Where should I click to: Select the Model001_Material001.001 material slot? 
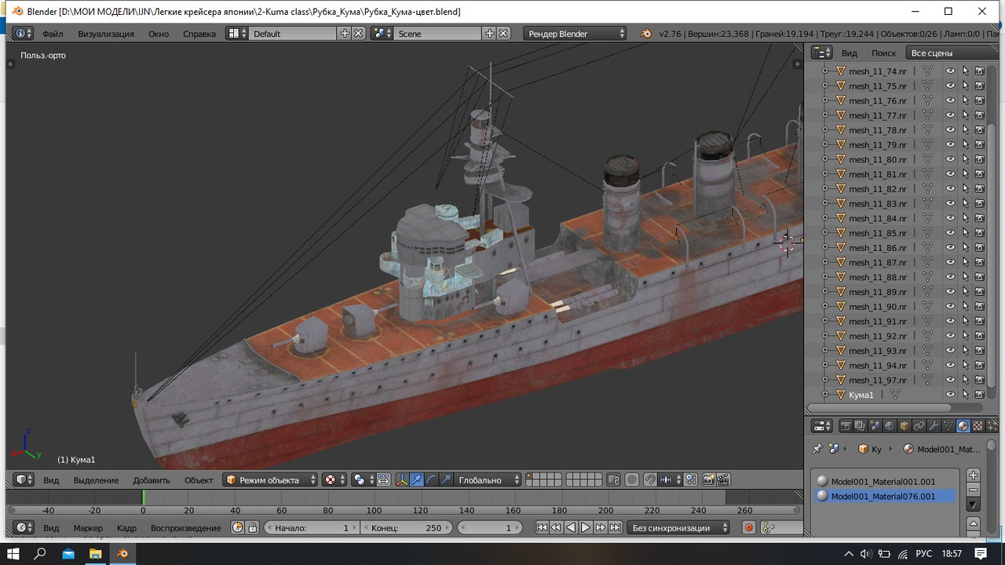coord(884,482)
